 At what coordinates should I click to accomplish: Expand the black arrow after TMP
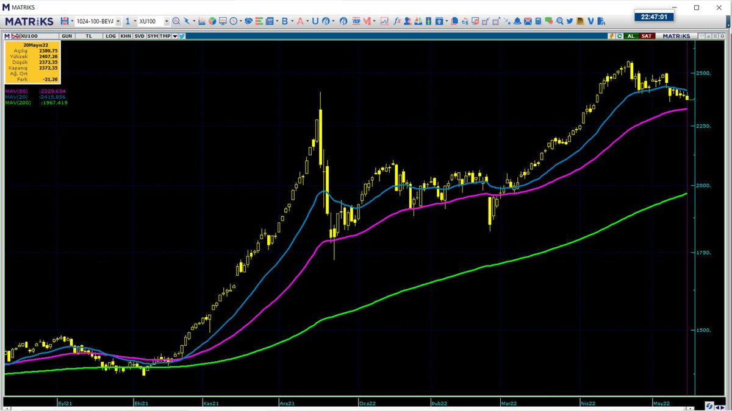click(x=174, y=36)
